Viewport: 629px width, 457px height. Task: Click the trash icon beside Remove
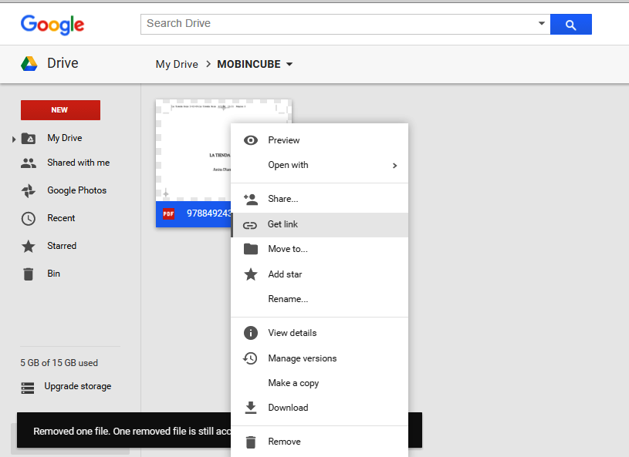point(251,442)
